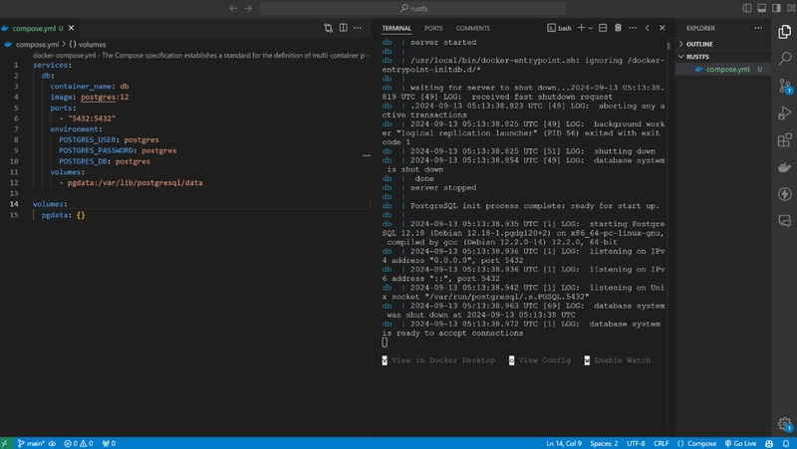Click the Copilot status icon in status bar

pos(769,443)
